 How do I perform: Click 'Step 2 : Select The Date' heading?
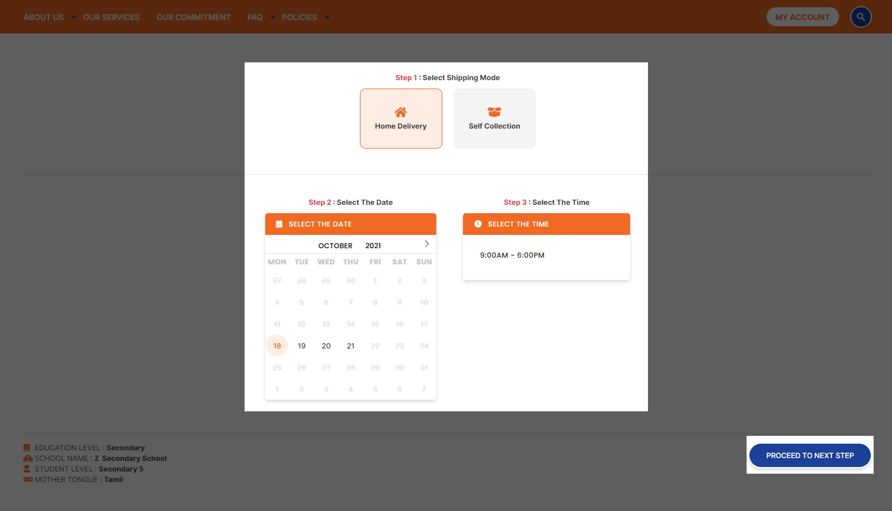350,202
